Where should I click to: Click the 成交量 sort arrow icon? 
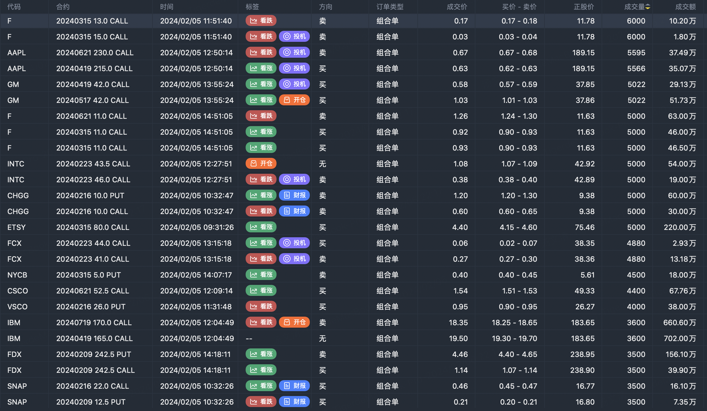[x=648, y=7]
